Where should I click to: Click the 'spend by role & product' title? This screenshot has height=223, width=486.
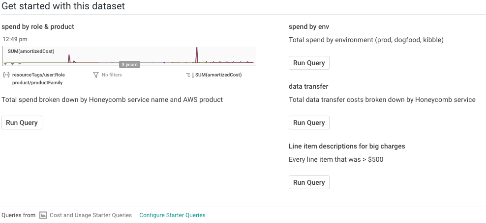(x=38, y=26)
